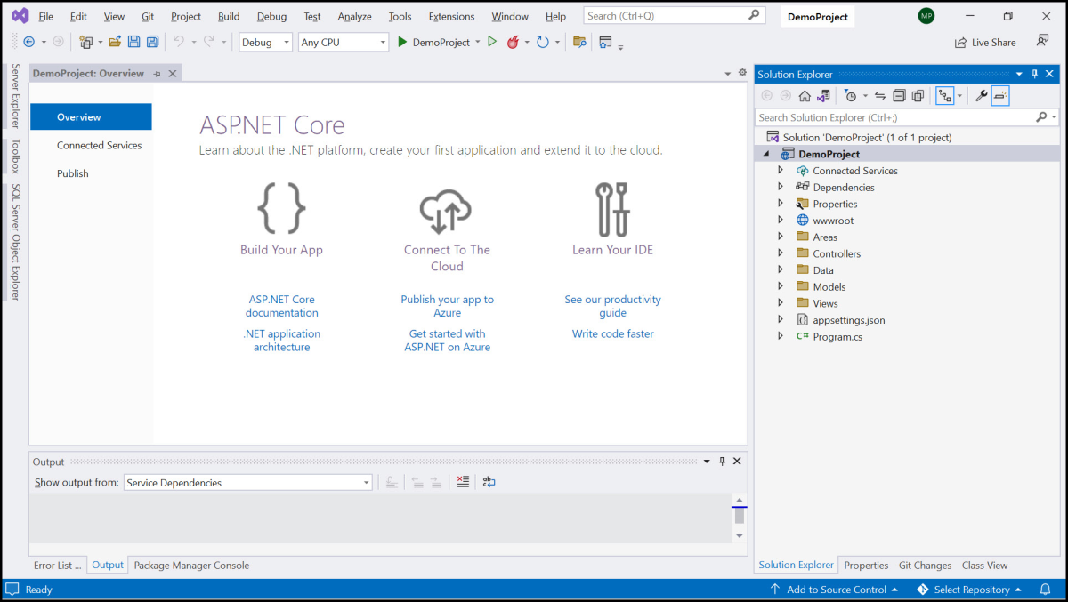The height and width of the screenshot is (602, 1068).
Task: Click the Search (Ctrl+Q) box
Action: coord(674,16)
